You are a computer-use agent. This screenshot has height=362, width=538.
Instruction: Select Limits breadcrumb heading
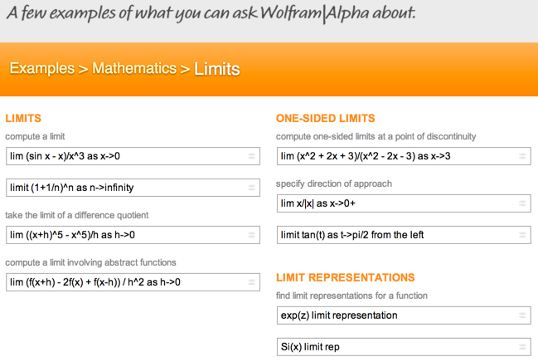[217, 69]
